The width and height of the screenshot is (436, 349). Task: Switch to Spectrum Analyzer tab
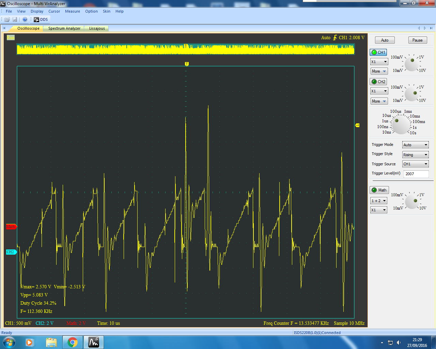click(x=64, y=28)
